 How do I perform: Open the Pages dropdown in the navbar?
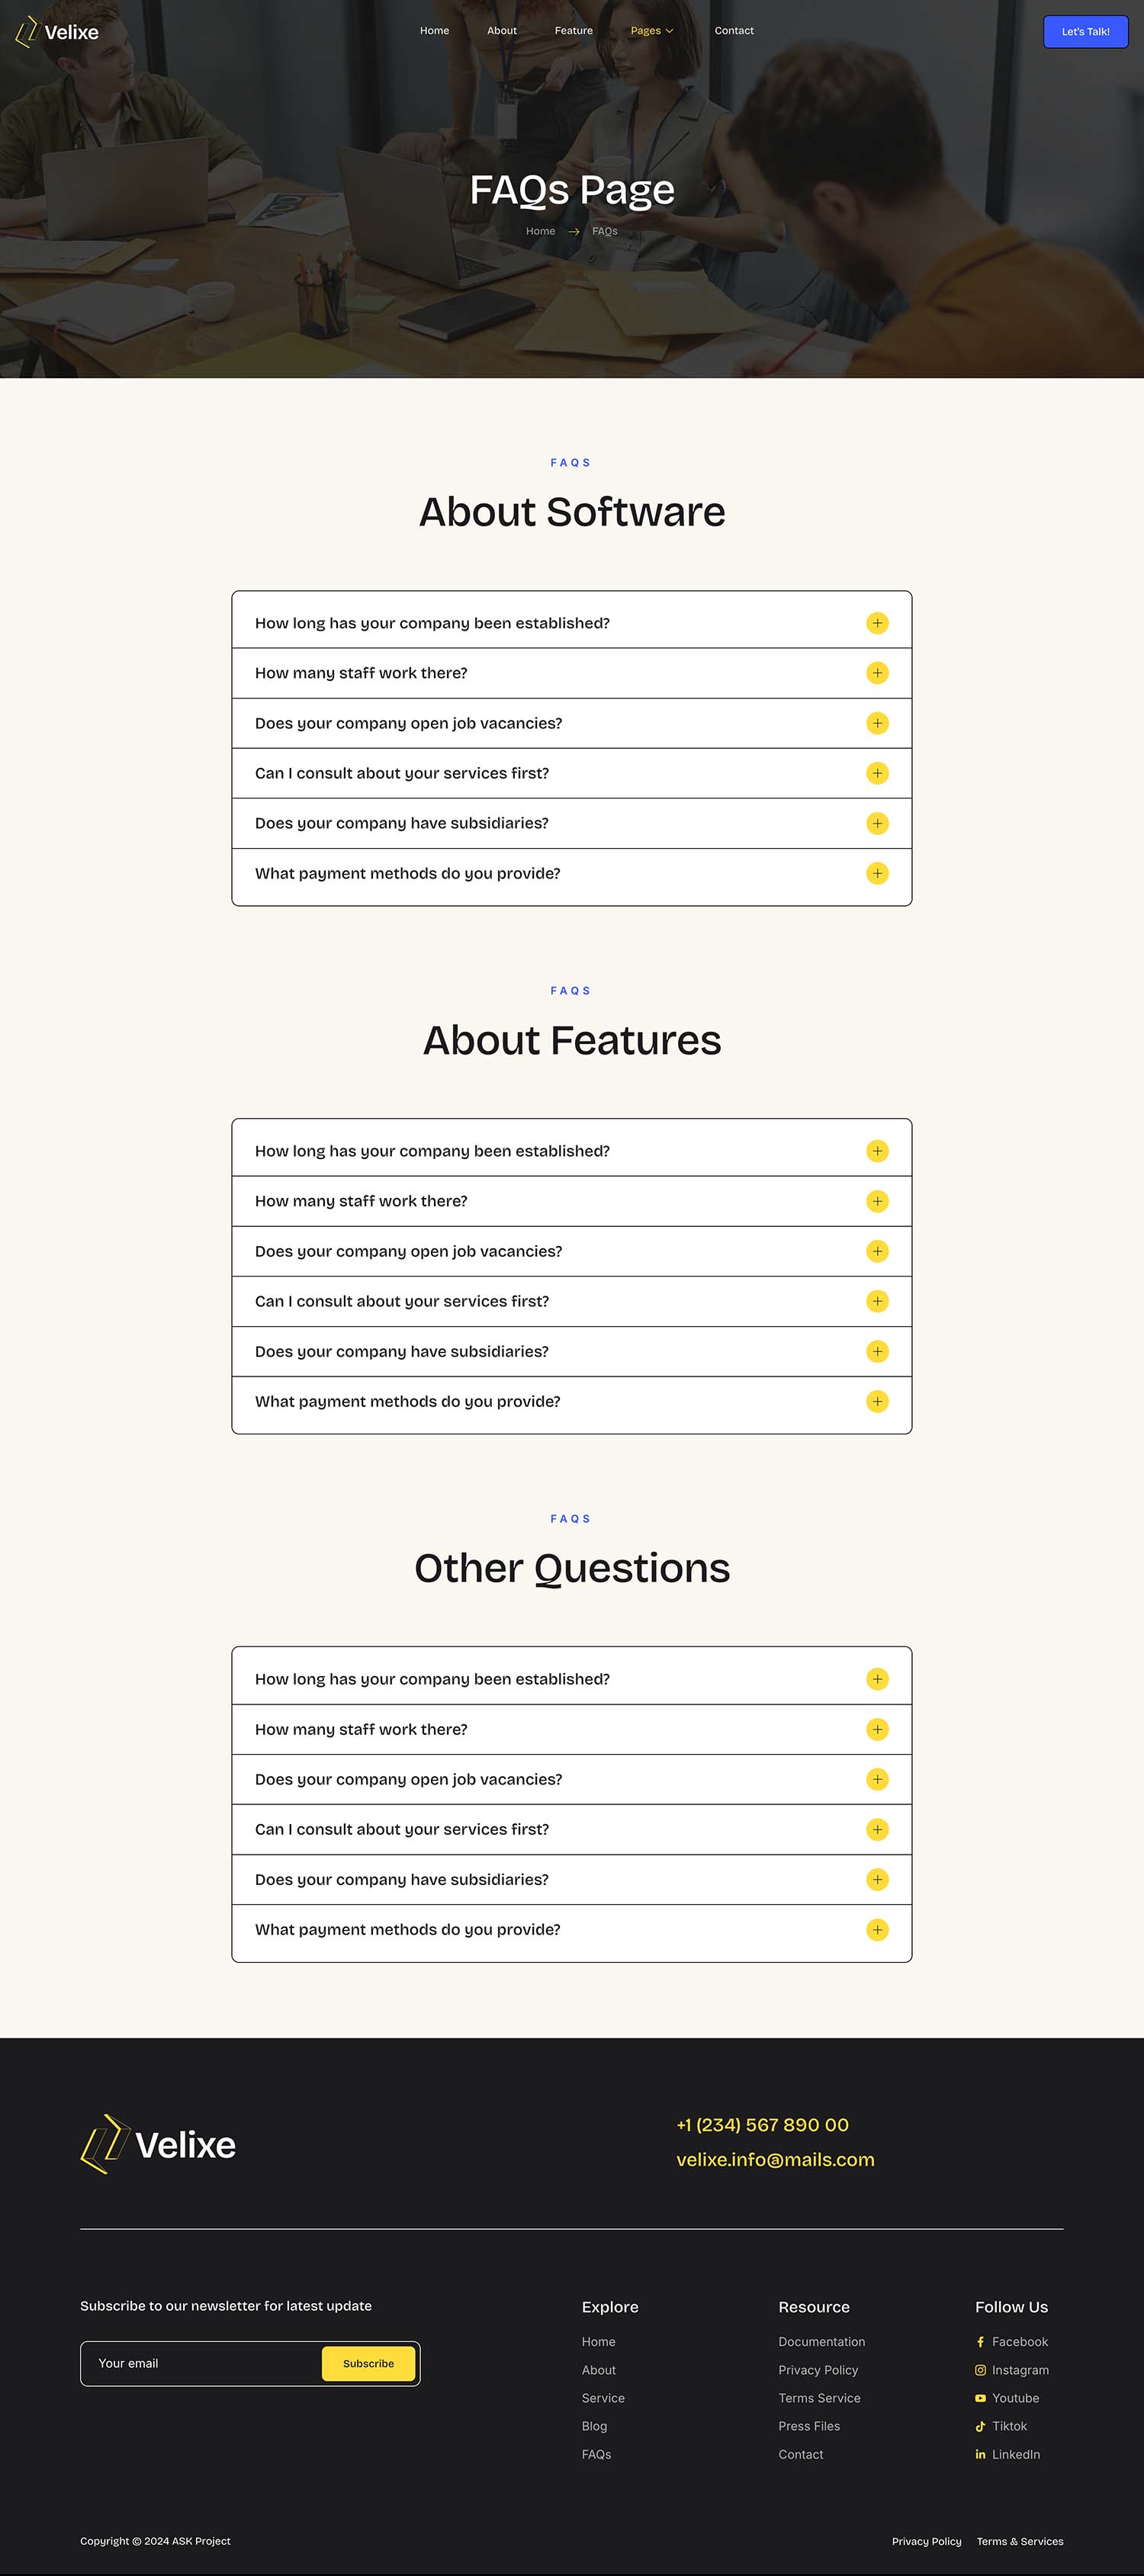(651, 31)
